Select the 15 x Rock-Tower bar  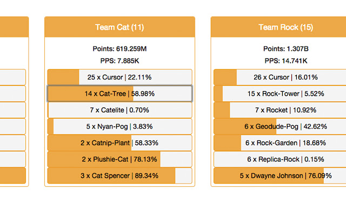[x=280, y=93]
